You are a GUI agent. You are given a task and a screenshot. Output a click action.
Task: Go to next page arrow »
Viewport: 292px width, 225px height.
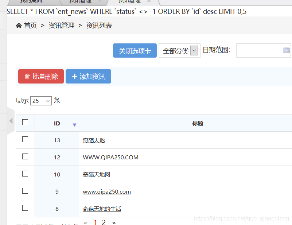pyautogui.click(x=114, y=222)
